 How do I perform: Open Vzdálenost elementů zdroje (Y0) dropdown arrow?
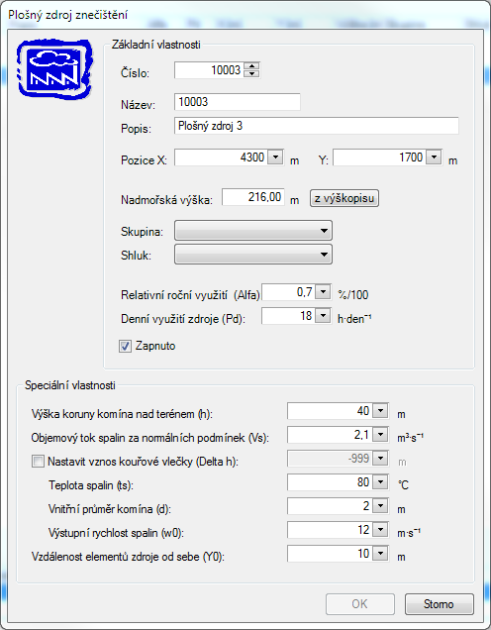click(x=380, y=554)
